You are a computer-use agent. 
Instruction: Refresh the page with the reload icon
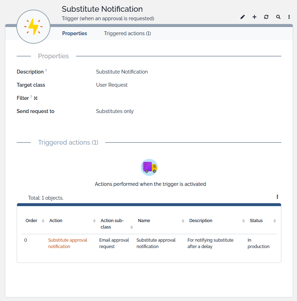pos(266,17)
